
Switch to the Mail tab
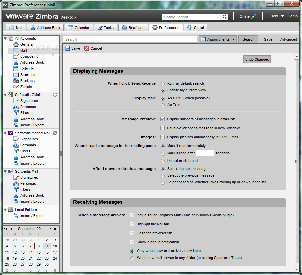pyautogui.click(x=16, y=28)
